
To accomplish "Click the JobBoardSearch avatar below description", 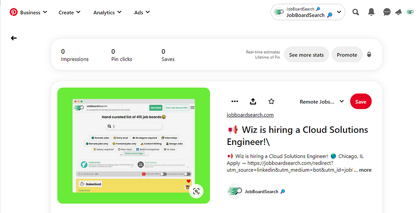I will [234, 191].
